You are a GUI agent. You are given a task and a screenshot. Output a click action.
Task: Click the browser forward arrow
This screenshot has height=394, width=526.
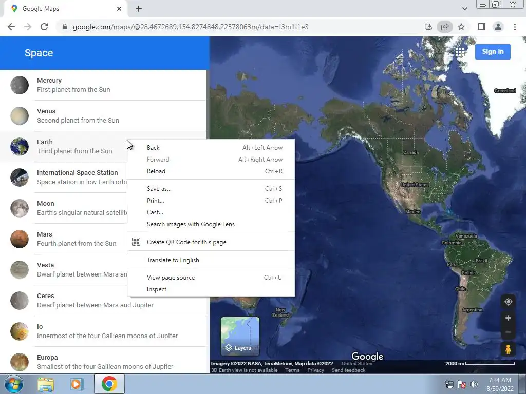(28, 27)
